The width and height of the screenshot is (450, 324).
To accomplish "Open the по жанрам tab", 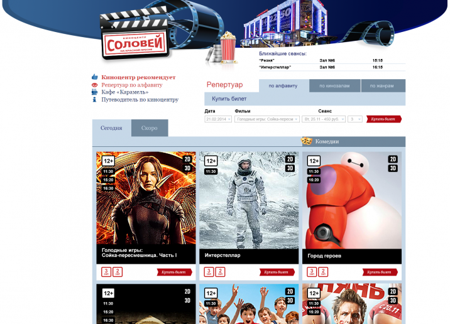I will (383, 86).
